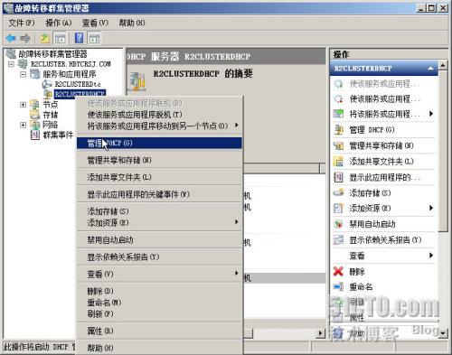Choose 管理共享和存储(M) in context menu
The height and width of the screenshot is (355, 452).
click(159, 160)
